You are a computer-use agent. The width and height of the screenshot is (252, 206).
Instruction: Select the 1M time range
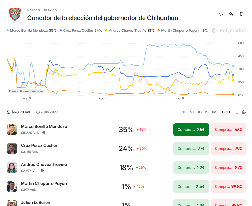pos(214,112)
